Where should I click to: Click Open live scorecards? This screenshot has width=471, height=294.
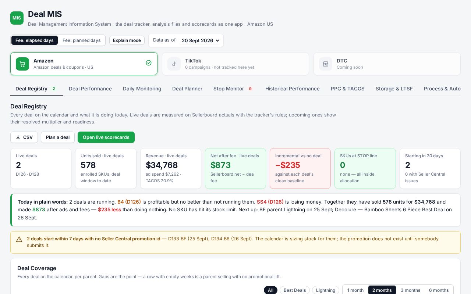(x=106, y=137)
